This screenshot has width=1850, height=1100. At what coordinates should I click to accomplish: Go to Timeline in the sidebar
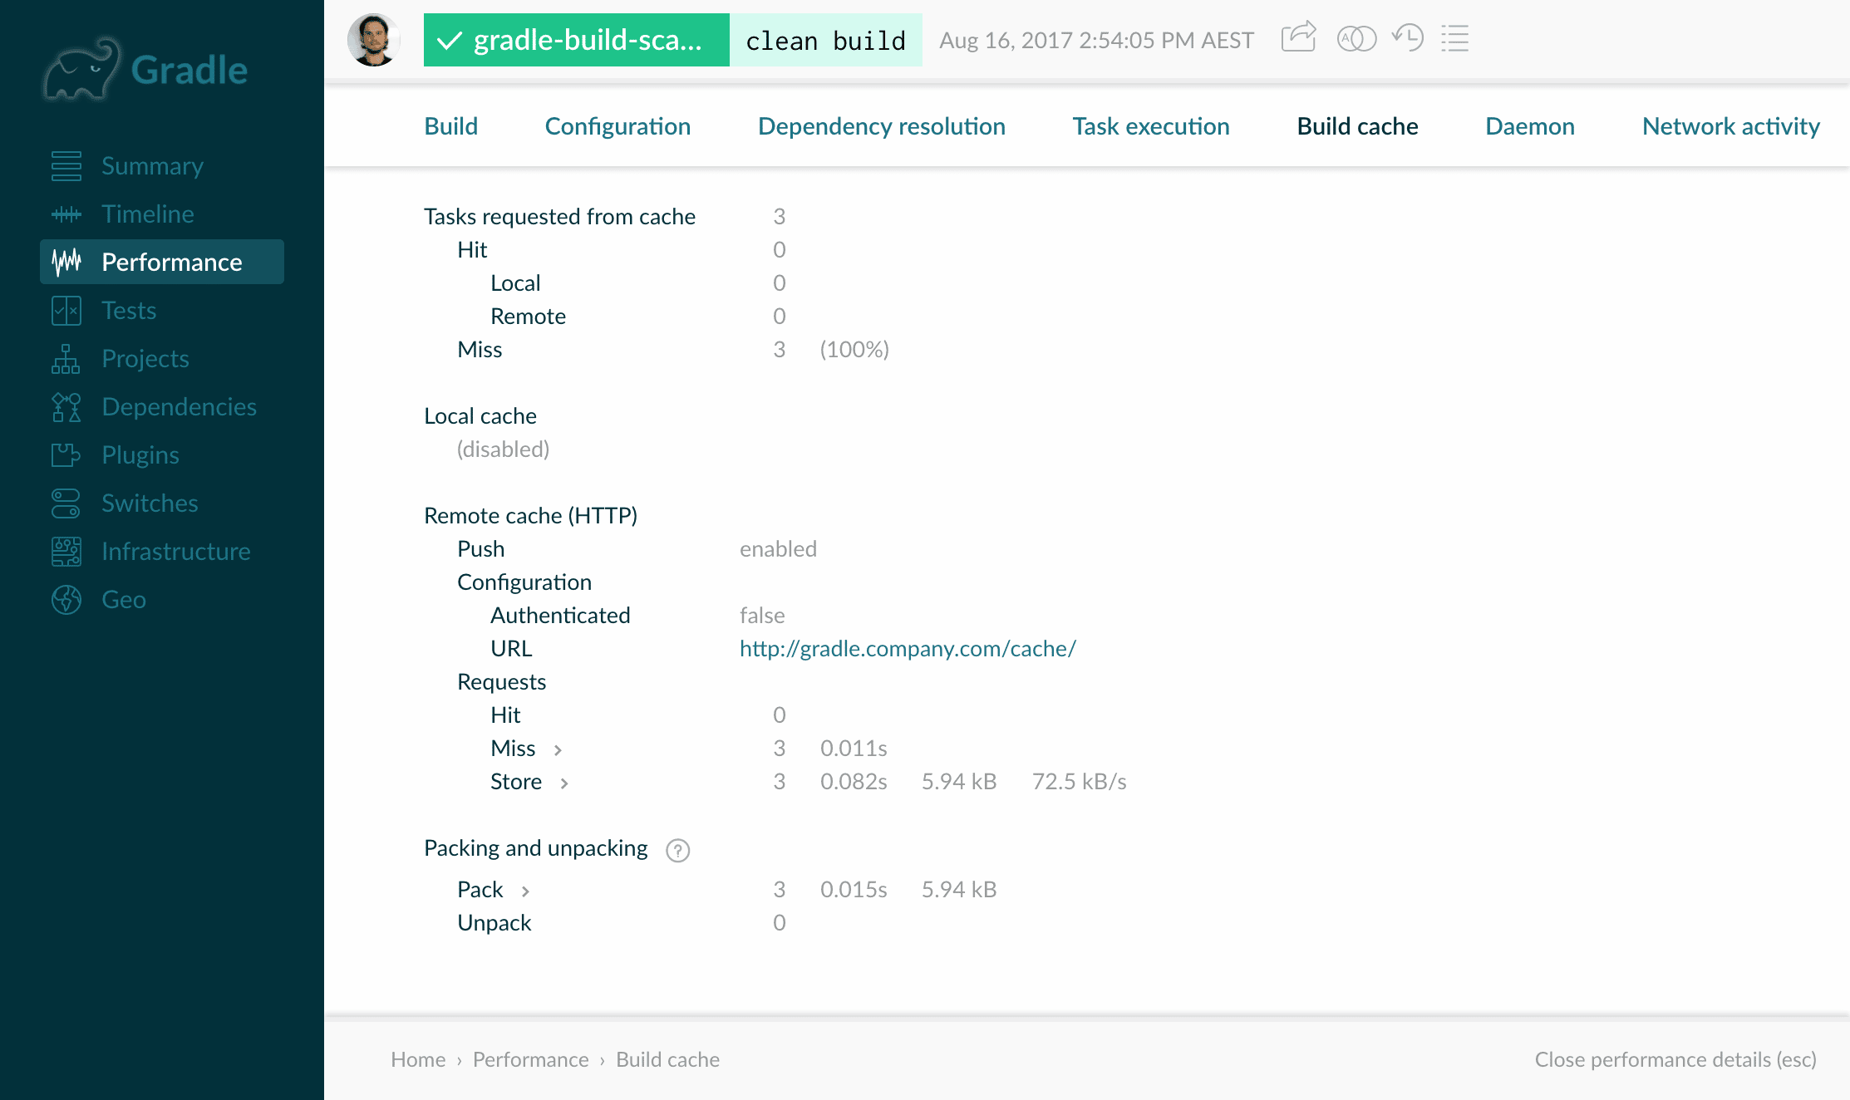(x=148, y=214)
